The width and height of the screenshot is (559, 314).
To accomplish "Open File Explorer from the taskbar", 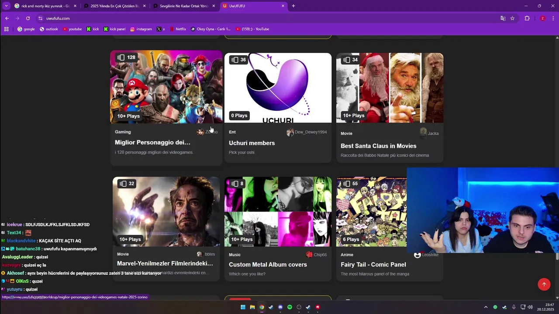I will click(x=252, y=307).
